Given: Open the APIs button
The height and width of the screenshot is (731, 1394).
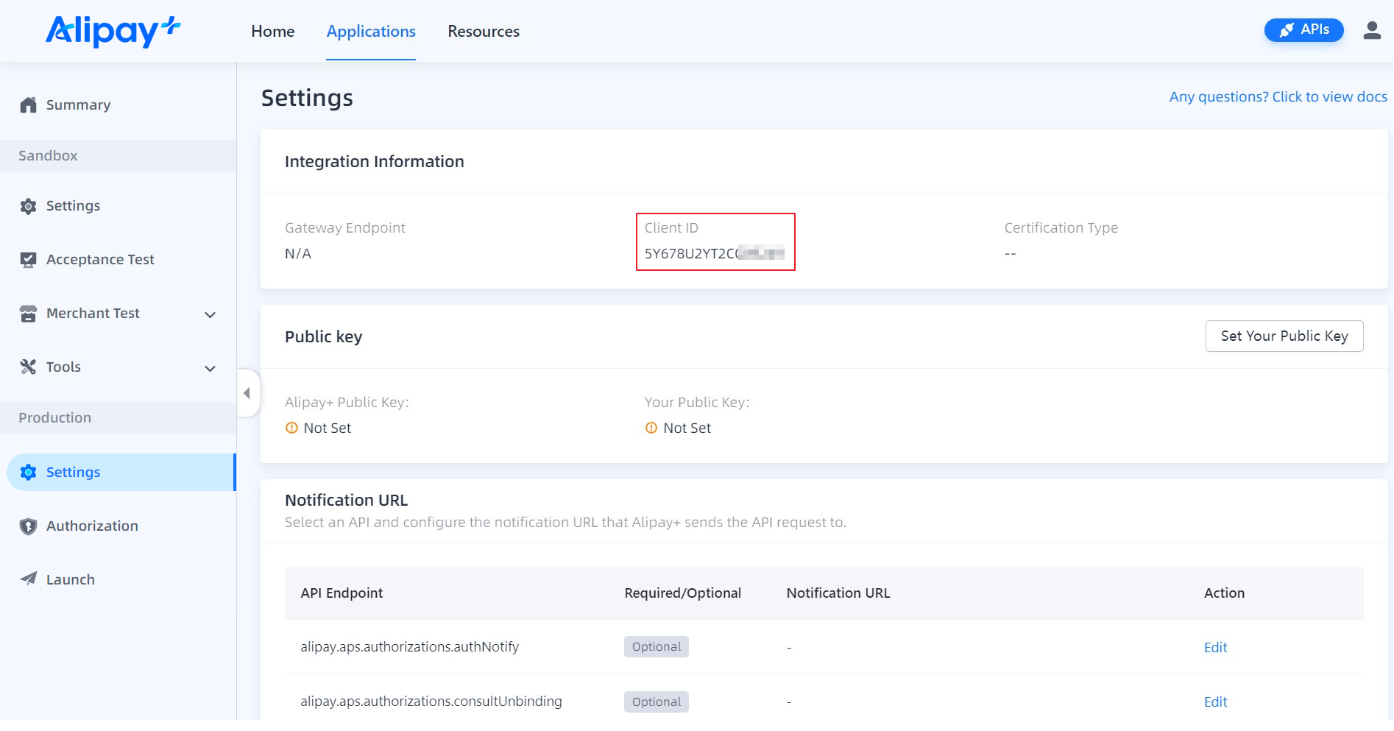Looking at the screenshot, I should (1303, 30).
